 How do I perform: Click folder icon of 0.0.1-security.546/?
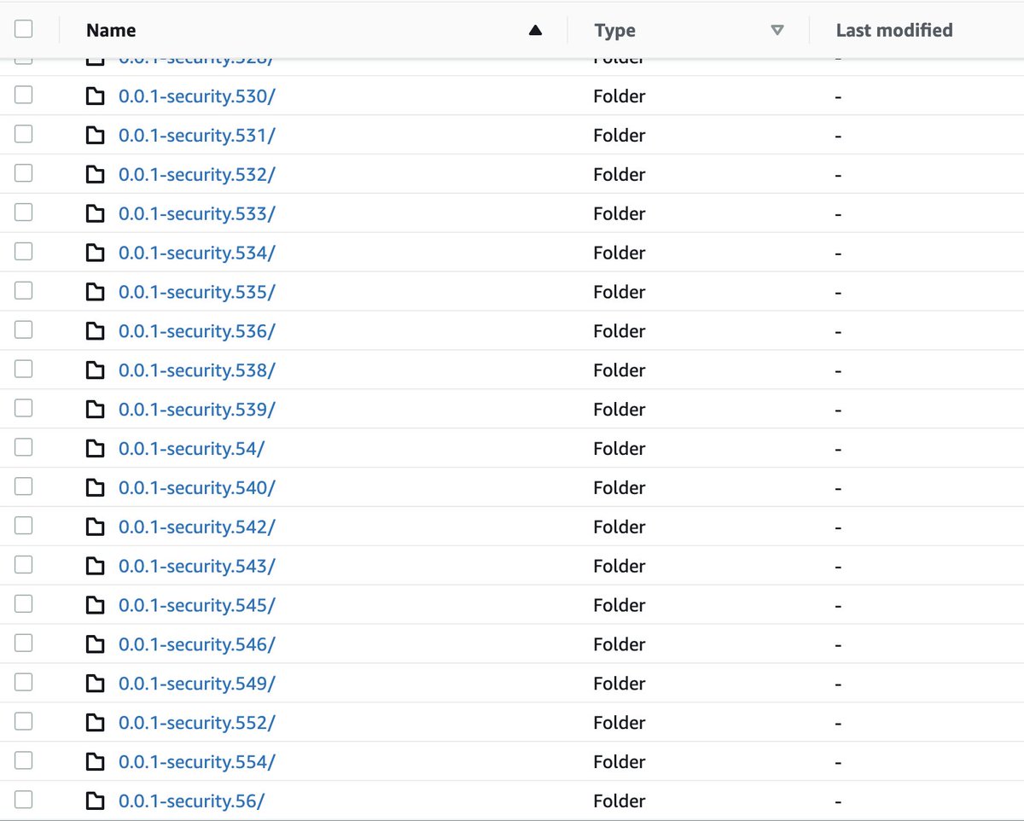pyautogui.click(x=96, y=645)
